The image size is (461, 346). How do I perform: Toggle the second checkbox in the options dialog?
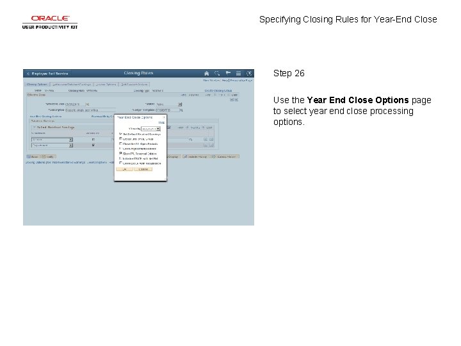(120, 138)
